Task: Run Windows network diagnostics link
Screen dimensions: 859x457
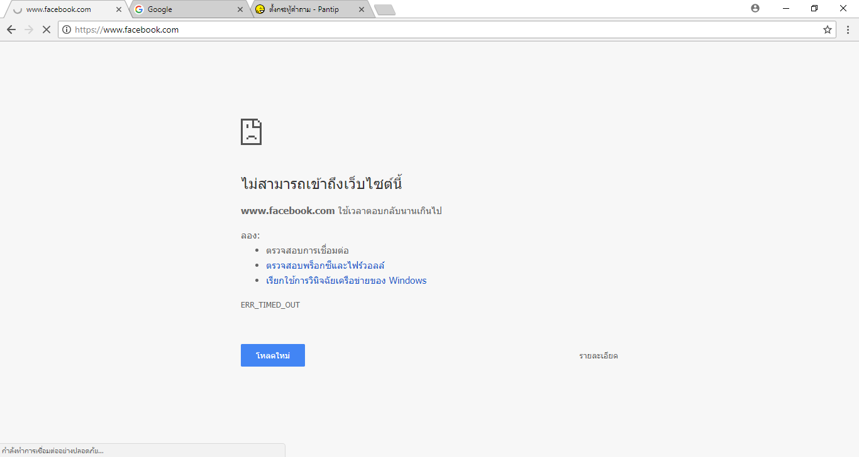Action: click(346, 281)
